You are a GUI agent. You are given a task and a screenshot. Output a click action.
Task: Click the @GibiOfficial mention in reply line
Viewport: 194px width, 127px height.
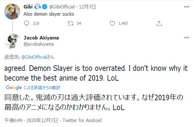(x=34, y=57)
